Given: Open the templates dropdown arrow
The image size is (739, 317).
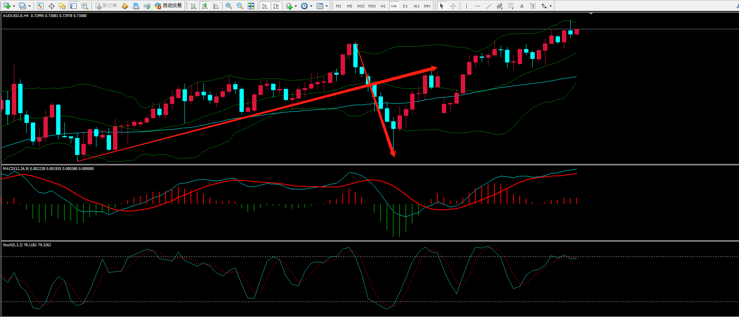Looking at the screenshot, I should click(326, 6).
